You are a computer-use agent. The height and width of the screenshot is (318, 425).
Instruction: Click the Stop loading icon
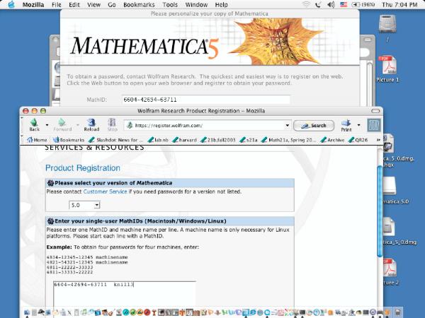[x=112, y=123]
